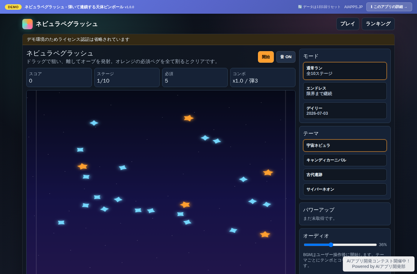Click the まだ未取得です。 powerup text
Screen dimensions: 417x274
point(320,219)
